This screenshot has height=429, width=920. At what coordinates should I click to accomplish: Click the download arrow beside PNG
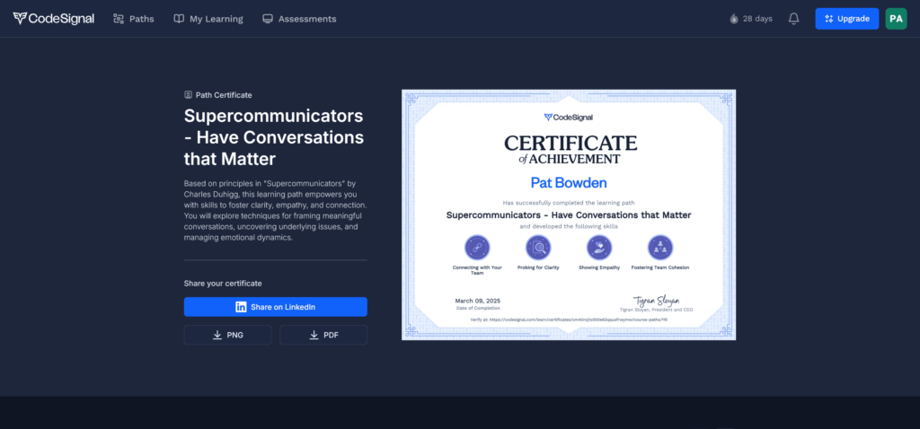[217, 335]
